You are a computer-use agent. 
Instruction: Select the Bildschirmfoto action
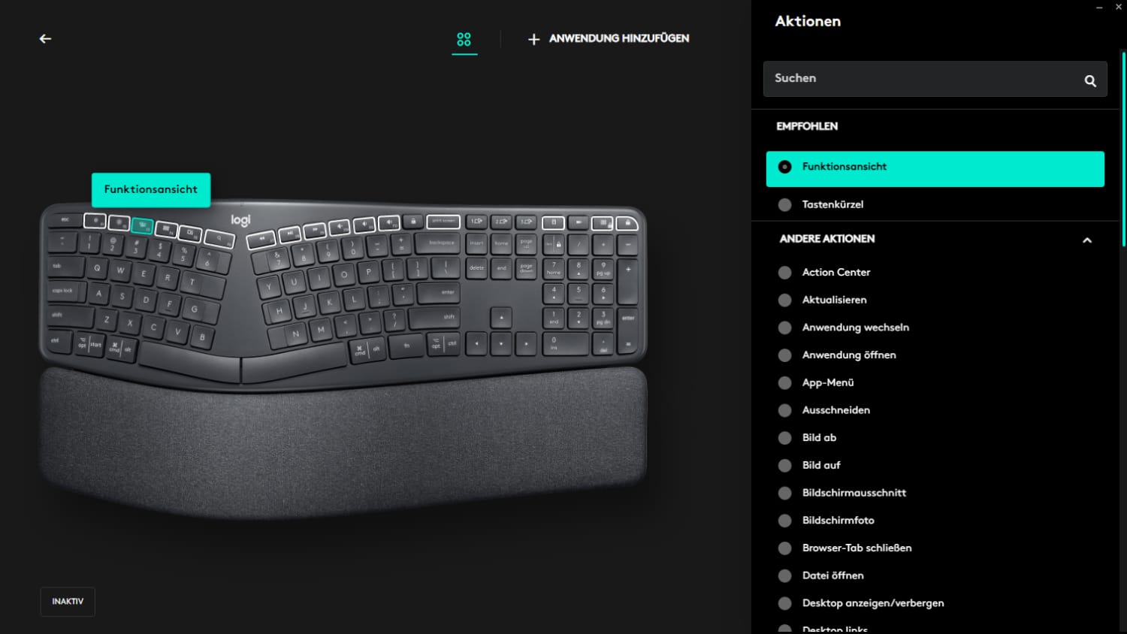(838, 520)
